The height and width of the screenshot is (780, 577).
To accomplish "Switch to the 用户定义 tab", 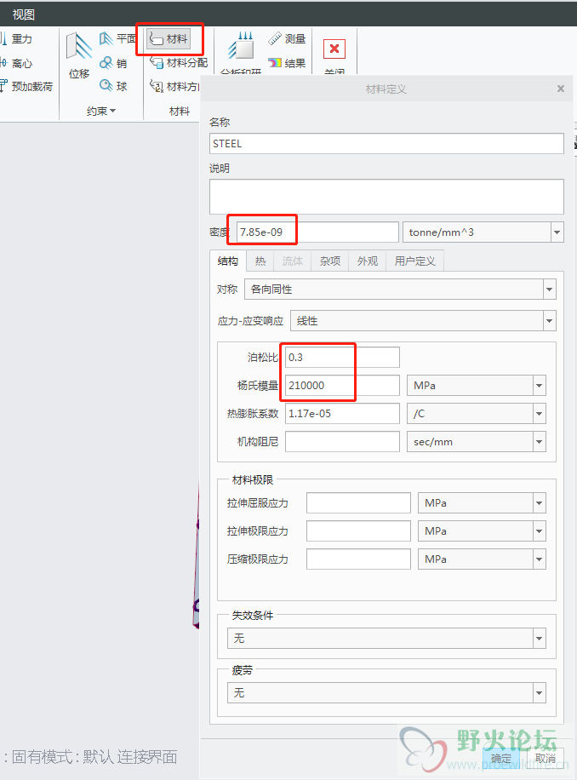I will point(415,261).
